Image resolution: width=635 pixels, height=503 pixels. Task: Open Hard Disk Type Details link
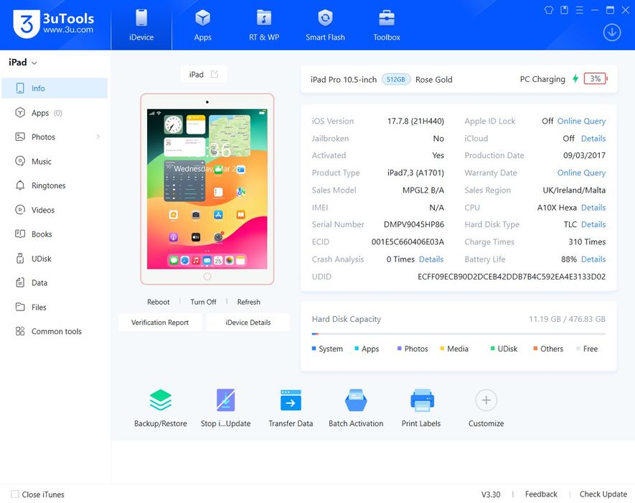point(593,224)
